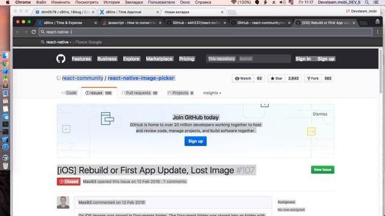Launch Android Studio from the Dock

pyautogui.click(x=5, y=79)
